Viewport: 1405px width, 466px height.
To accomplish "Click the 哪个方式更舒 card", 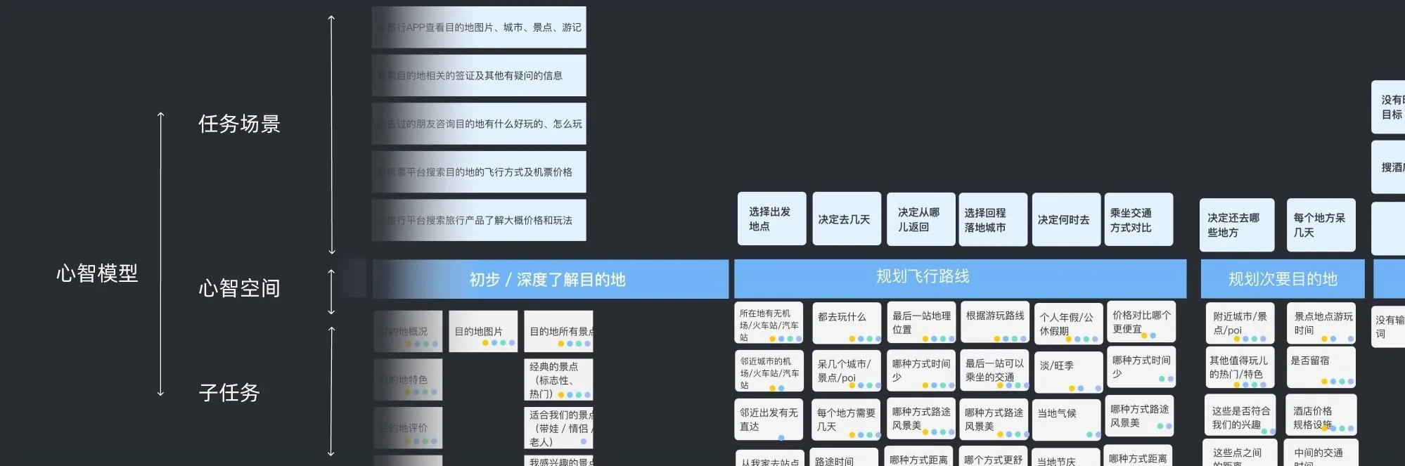I will point(994,457).
